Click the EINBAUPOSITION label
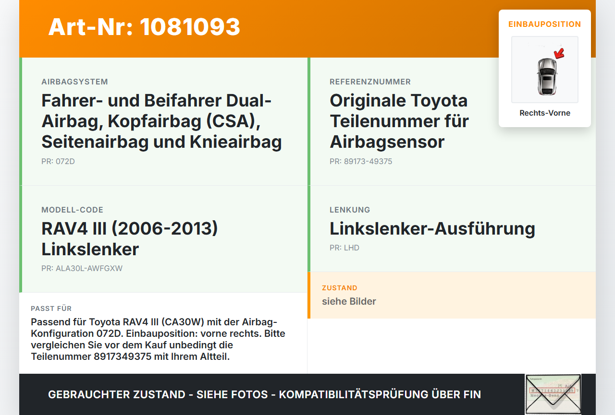The height and width of the screenshot is (415, 615). (545, 24)
